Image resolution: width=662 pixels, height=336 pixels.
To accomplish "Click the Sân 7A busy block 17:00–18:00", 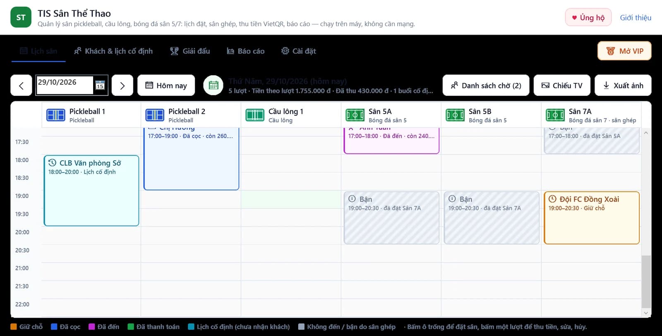I will 592,141.
